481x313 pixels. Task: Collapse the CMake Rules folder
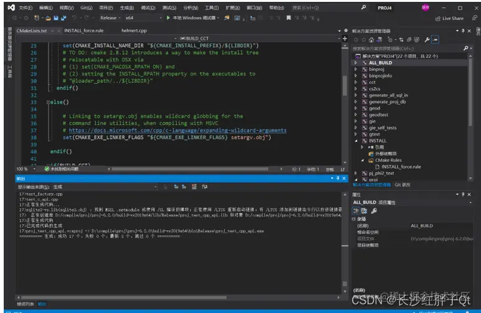(x=362, y=160)
